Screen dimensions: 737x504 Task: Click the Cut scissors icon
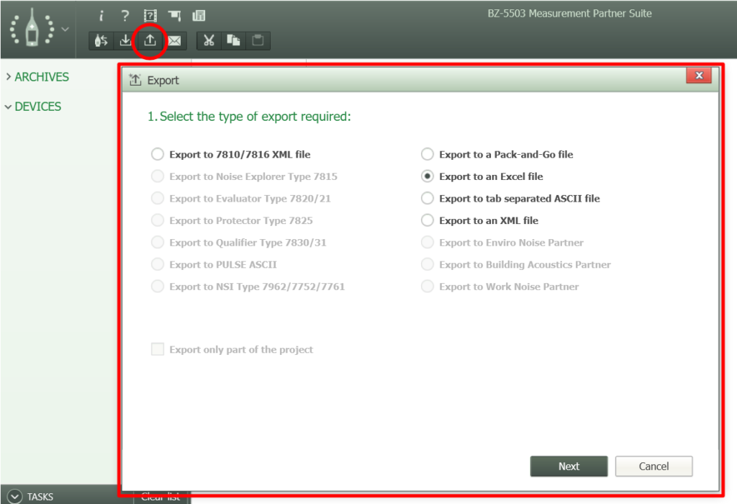tap(209, 40)
